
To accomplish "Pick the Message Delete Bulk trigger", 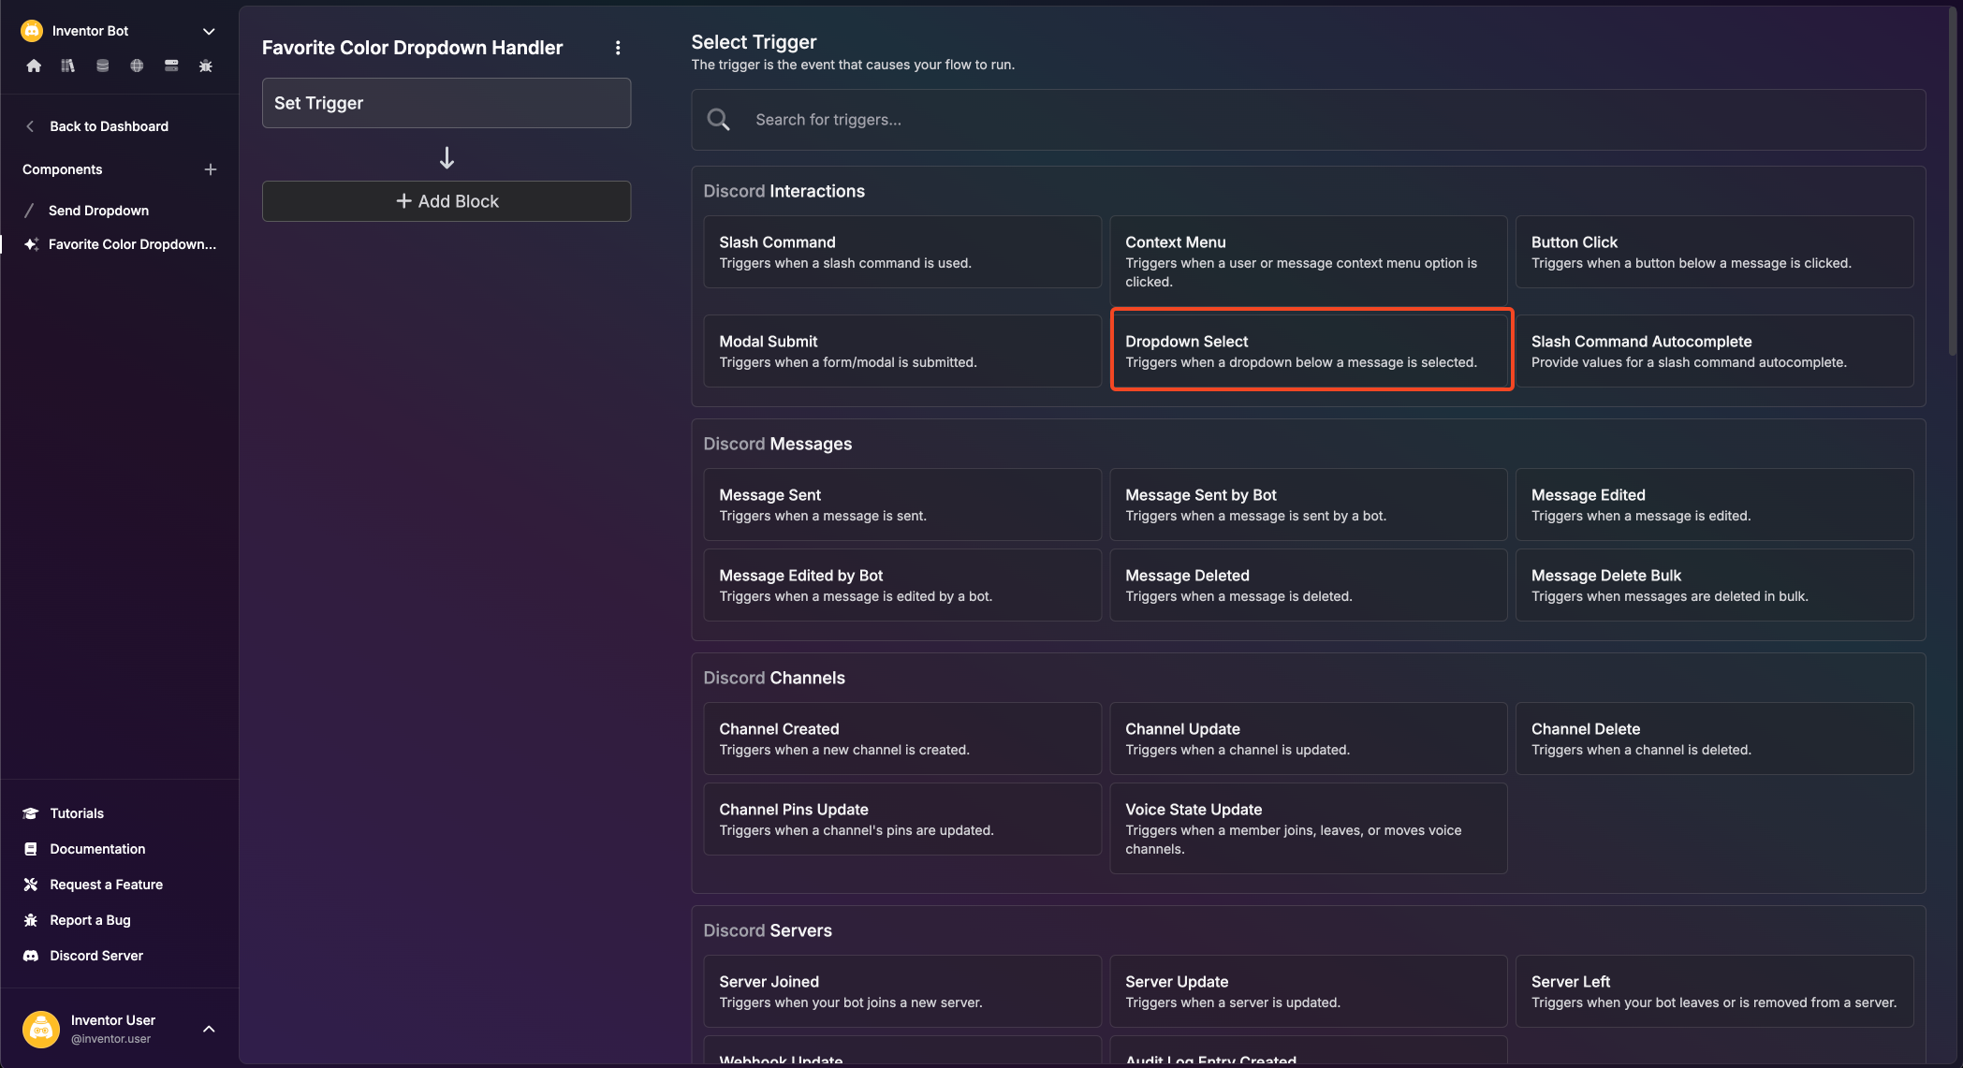I will tap(1714, 585).
